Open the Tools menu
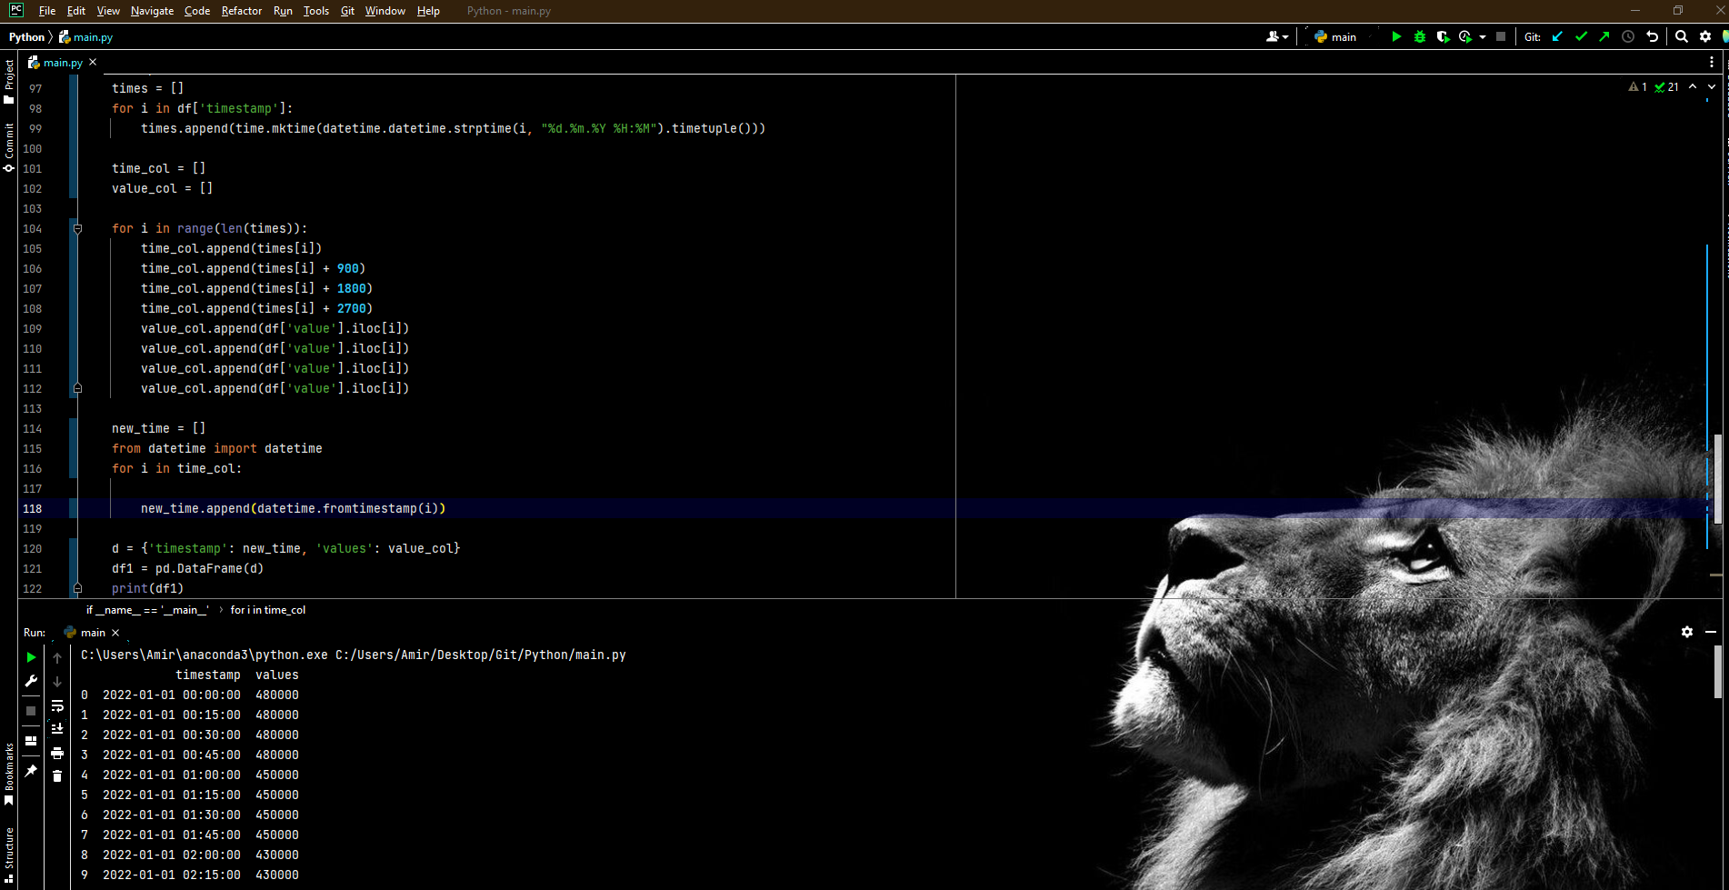1729x890 pixels. click(x=316, y=11)
